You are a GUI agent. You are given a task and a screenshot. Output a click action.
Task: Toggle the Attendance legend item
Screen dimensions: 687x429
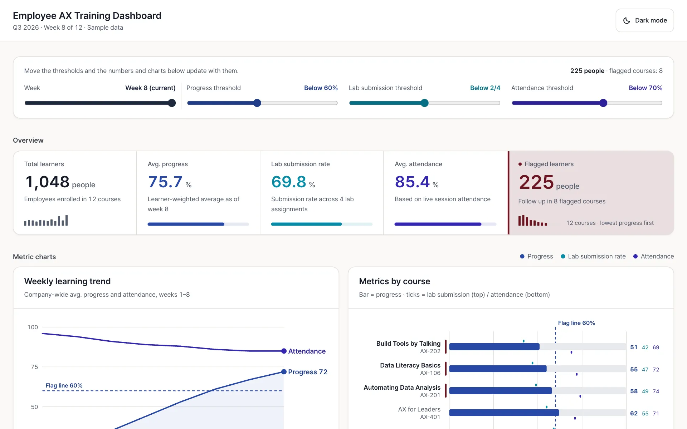pyautogui.click(x=653, y=256)
